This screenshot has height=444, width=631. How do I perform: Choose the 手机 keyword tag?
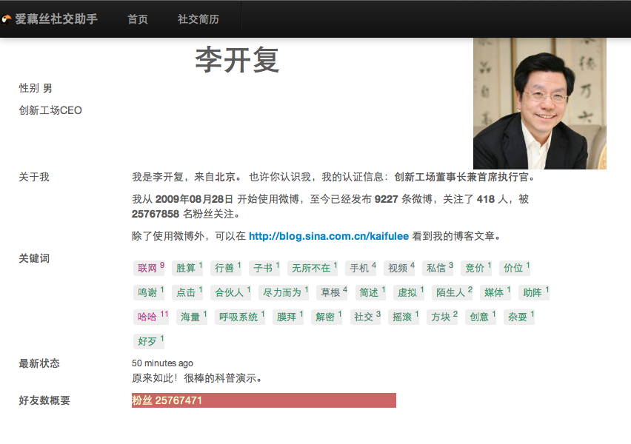click(x=361, y=268)
